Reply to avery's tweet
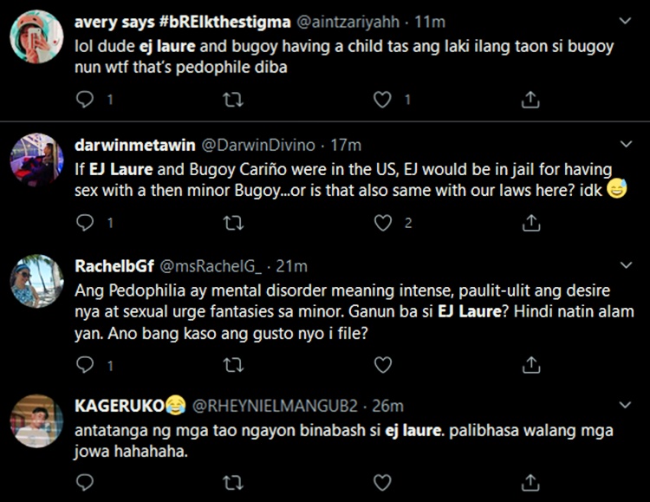The width and height of the screenshot is (650, 502). click(x=85, y=101)
